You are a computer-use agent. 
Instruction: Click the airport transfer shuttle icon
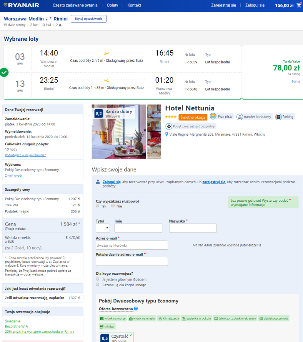point(240,117)
